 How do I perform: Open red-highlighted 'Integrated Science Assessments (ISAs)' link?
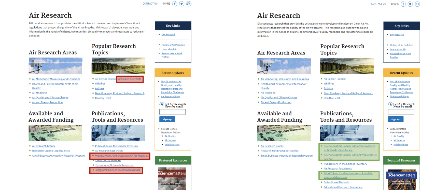(117, 170)
